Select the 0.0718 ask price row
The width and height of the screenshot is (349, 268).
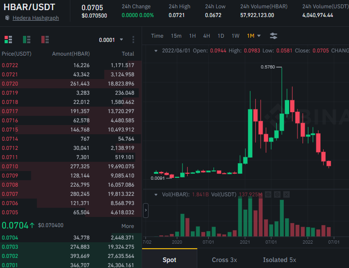[71, 102]
